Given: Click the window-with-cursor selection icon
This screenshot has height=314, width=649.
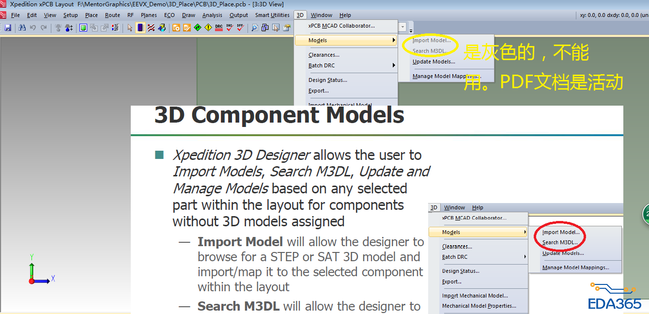Looking at the screenshot, I should point(276,28).
